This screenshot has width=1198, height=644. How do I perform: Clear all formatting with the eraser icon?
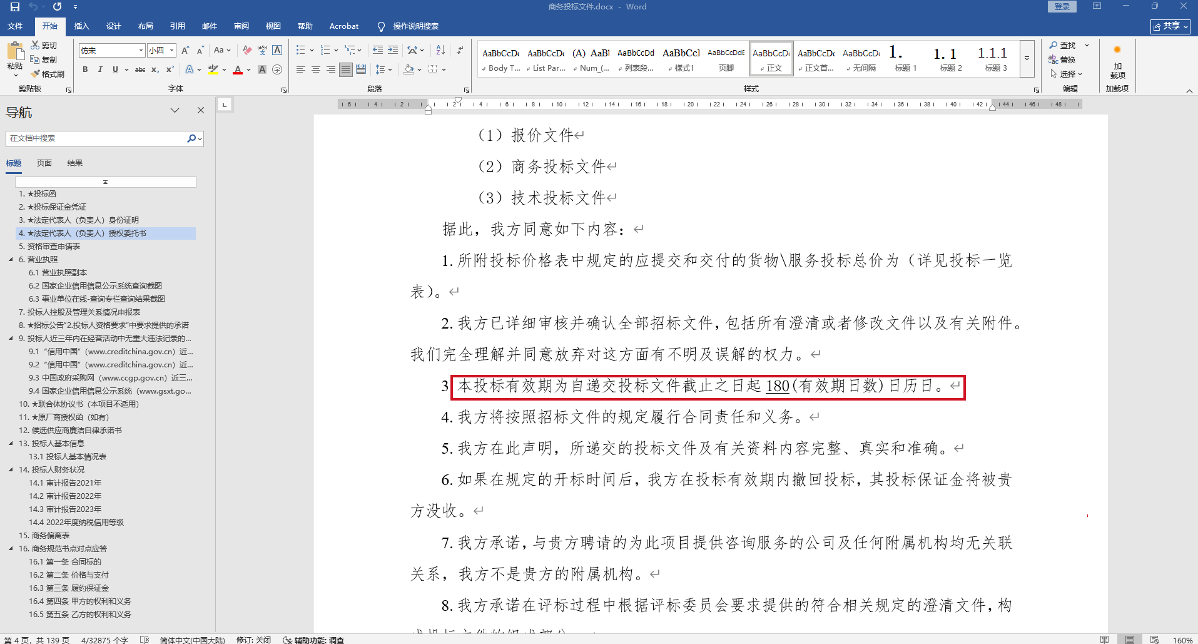point(247,50)
